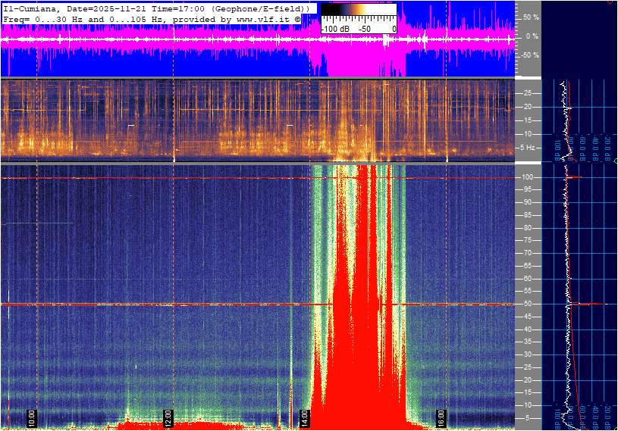The image size is (618, 431).
Task: Click the 50 label on E-field frequency axis
Action: pyautogui.click(x=528, y=304)
